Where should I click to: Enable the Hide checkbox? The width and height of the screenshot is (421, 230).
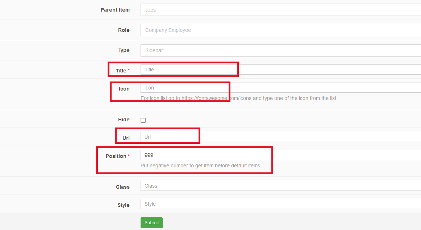tap(143, 120)
